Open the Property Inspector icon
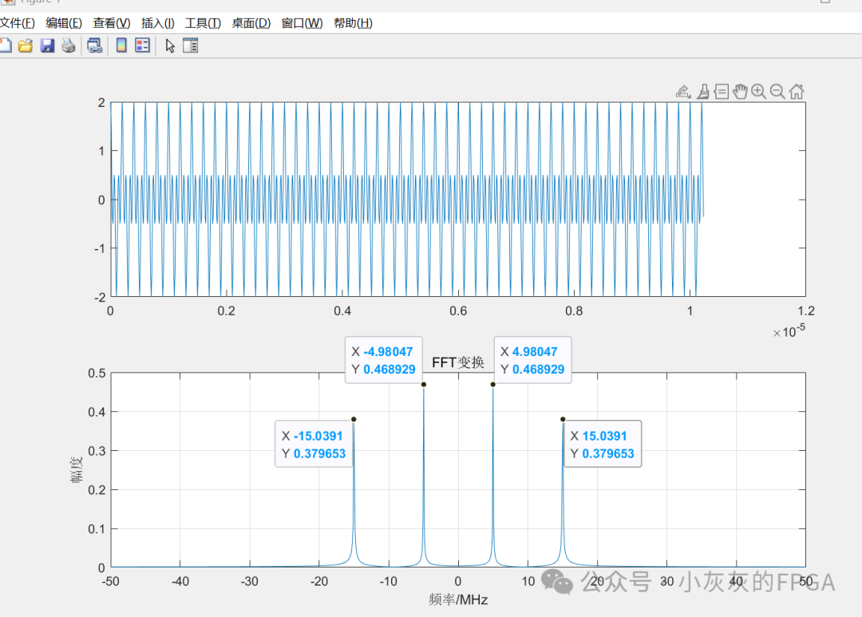Screen dimensions: 862x617 pyautogui.click(x=190, y=45)
